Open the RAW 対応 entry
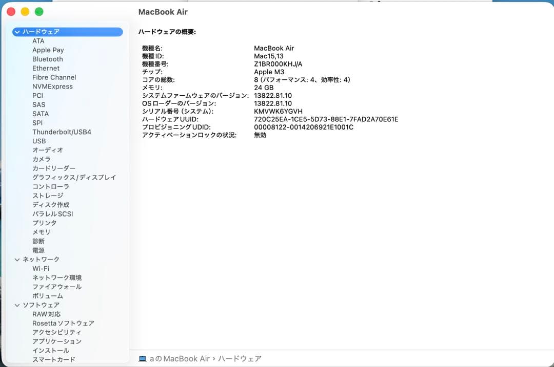The height and width of the screenshot is (367, 554). click(46, 314)
